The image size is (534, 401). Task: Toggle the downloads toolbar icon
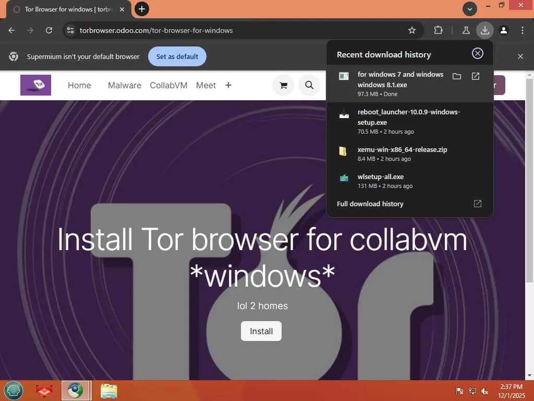[484, 30]
